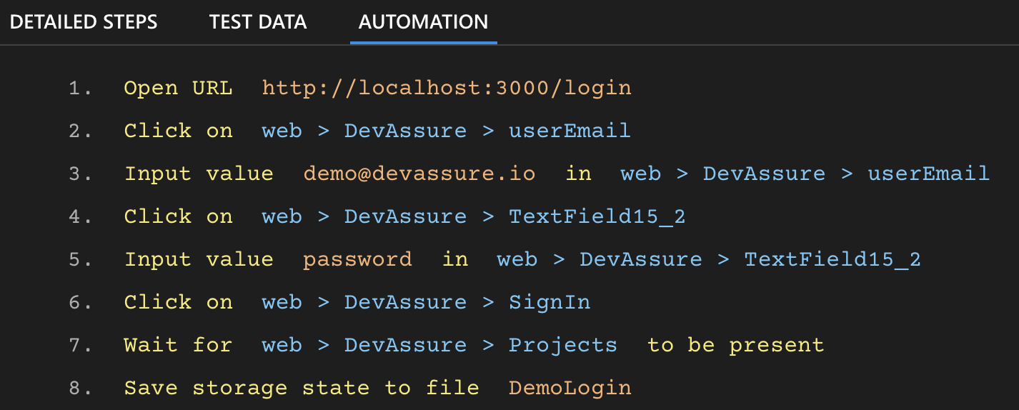Click 'web > DevAssure > Projects' in step 7
1019x410 pixels.
click(439, 345)
